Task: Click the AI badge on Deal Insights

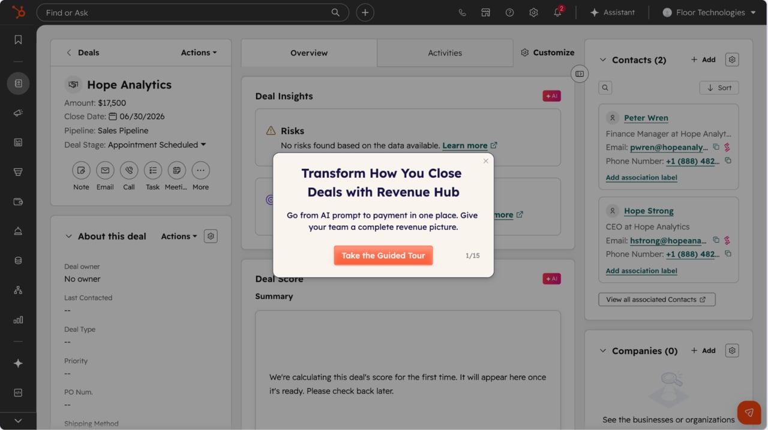Action: click(x=551, y=96)
